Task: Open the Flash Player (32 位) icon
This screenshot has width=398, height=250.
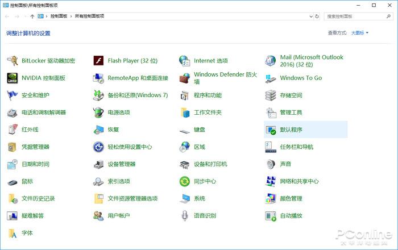Action: tap(98, 61)
